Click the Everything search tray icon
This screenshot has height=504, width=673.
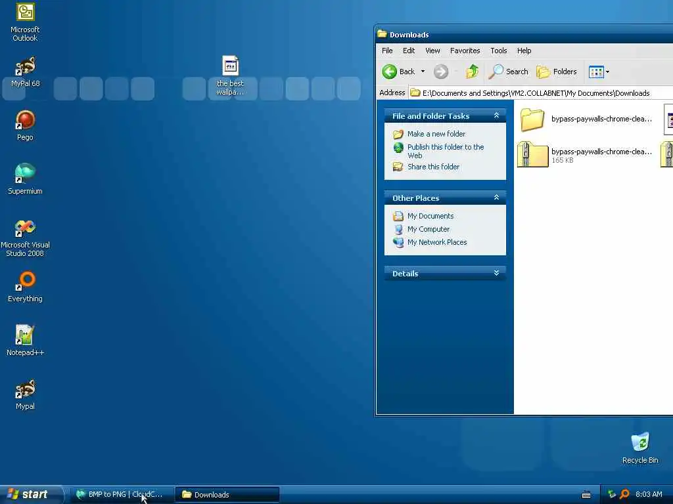tap(624, 494)
